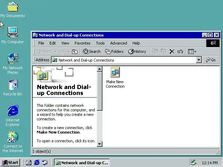Select the My Network Places desktop icon
Viewport: 223px width, 167px height.
click(x=13, y=64)
